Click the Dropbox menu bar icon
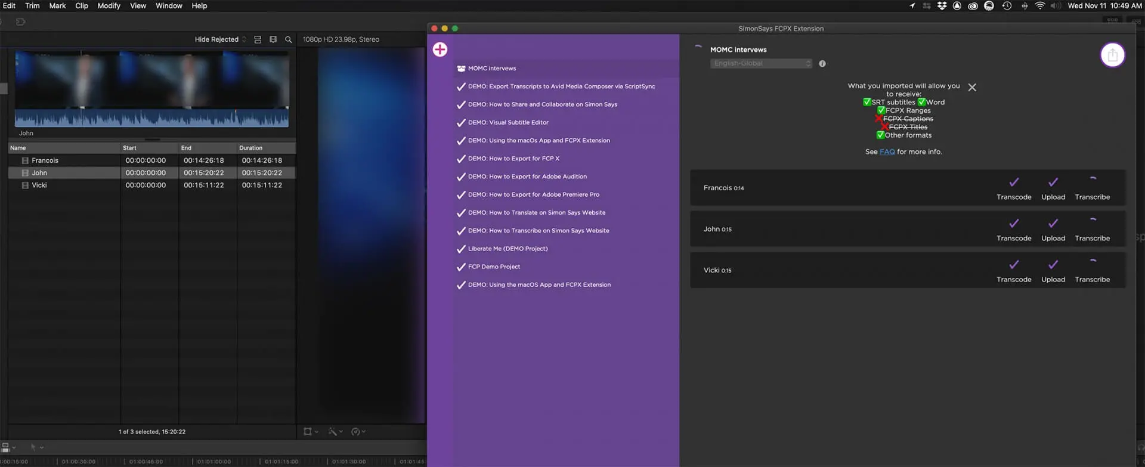The width and height of the screenshot is (1145, 467). tap(942, 6)
